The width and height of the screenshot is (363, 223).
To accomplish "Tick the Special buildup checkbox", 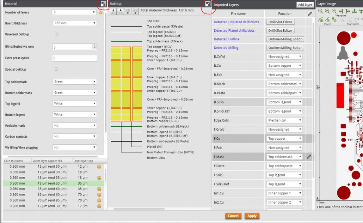I will pyautogui.click(x=56, y=69).
